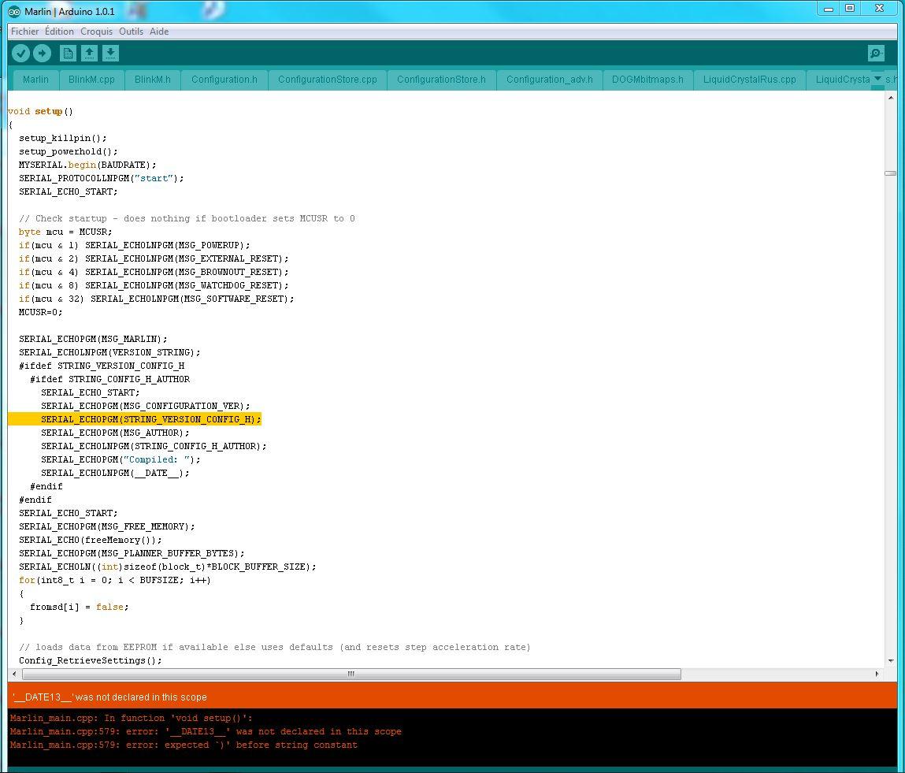Click the SERIAL_ECHO(freeMemory()); line
Image resolution: width=905 pixels, height=773 pixels.
(x=90, y=540)
